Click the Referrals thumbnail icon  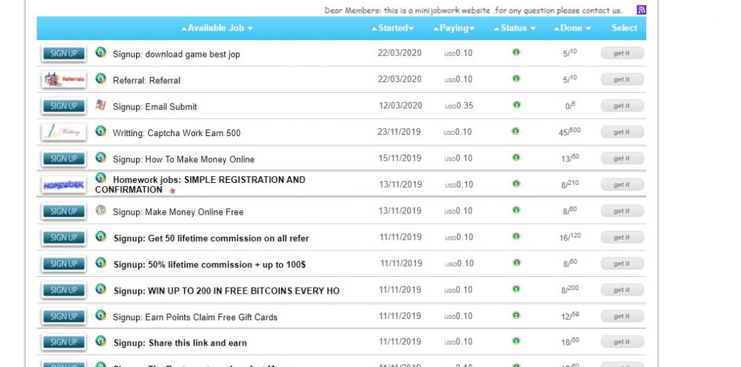[63, 79]
